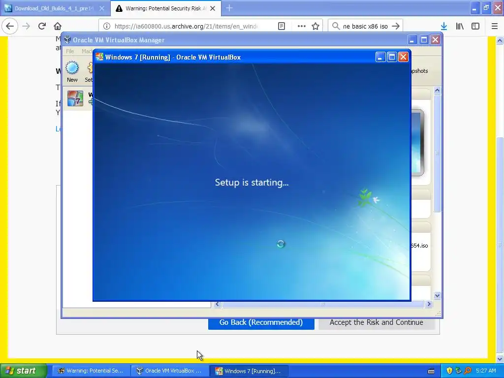Open the Firefox downloads panel
The height and width of the screenshot is (378, 504).
point(444,26)
